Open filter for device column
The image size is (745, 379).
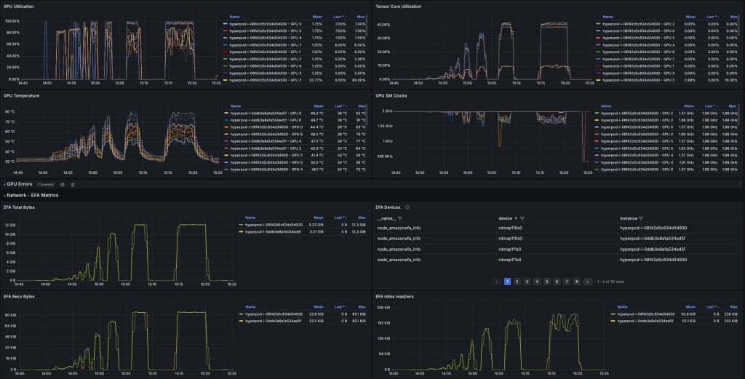click(x=522, y=218)
